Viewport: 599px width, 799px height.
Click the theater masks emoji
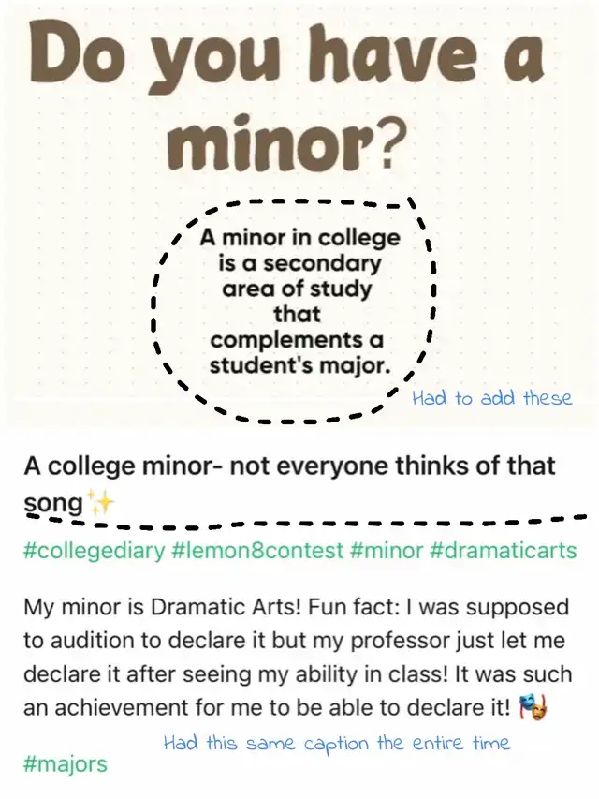pos(533,708)
